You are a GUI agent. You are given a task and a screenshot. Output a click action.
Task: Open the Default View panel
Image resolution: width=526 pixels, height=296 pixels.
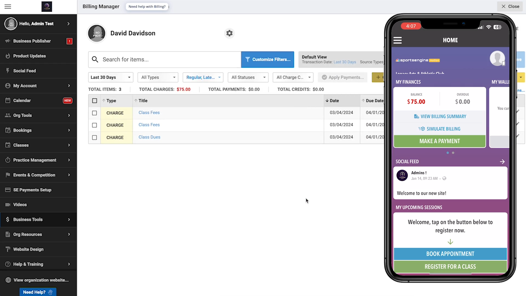341,59
